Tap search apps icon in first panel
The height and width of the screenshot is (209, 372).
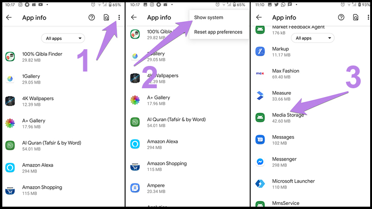[106, 17]
